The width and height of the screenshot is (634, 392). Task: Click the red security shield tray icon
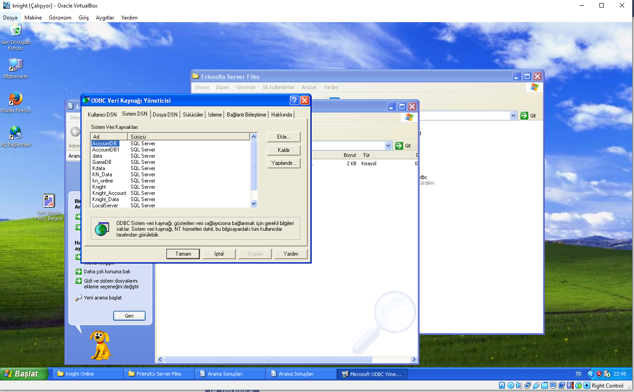599,374
